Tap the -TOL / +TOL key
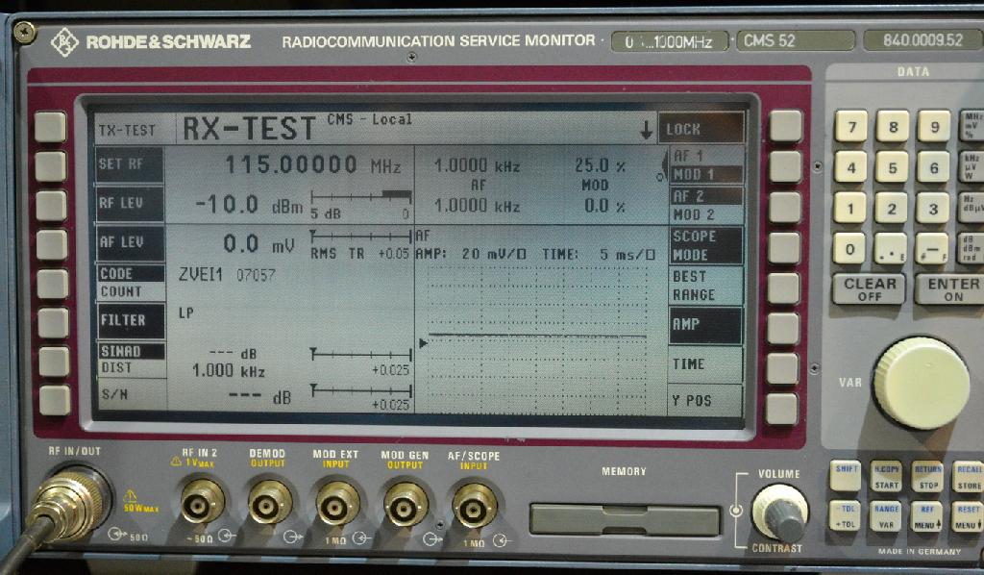This screenshot has width=984, height=575. point(846,516)
